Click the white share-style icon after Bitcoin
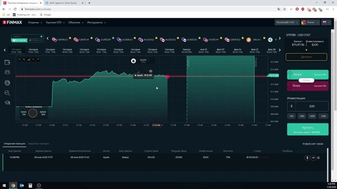The width and height of the screenshot is (337, 189). pos(270,40)
